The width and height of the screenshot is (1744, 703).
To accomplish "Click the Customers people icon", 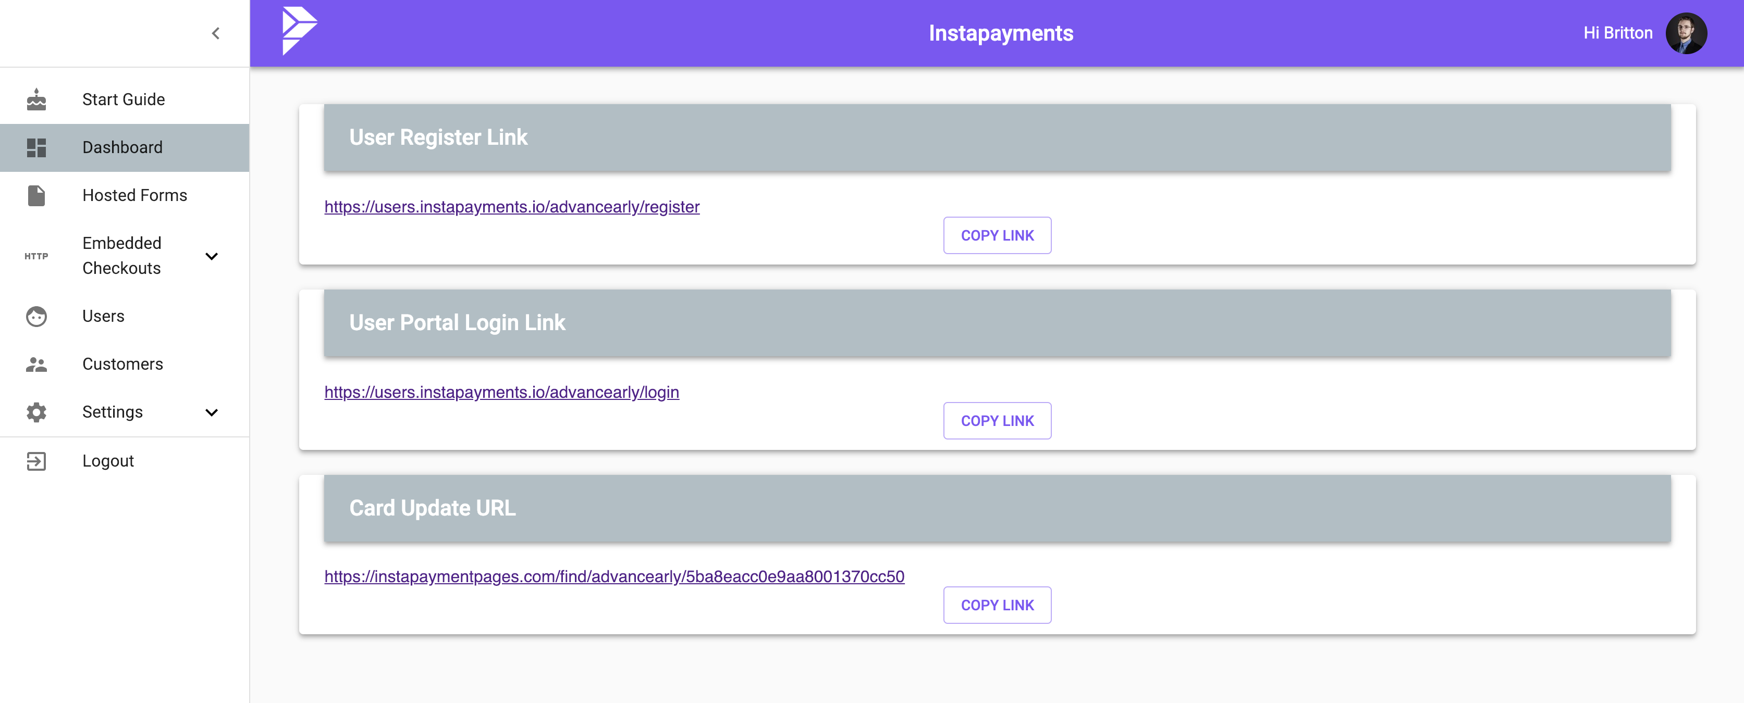I will tap(36, 364).
